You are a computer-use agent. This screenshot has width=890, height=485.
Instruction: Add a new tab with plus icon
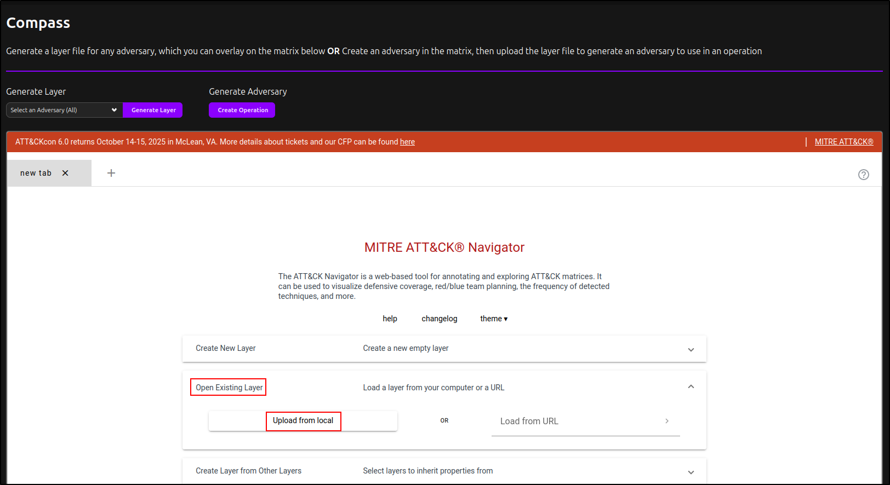tap(111, 173)
